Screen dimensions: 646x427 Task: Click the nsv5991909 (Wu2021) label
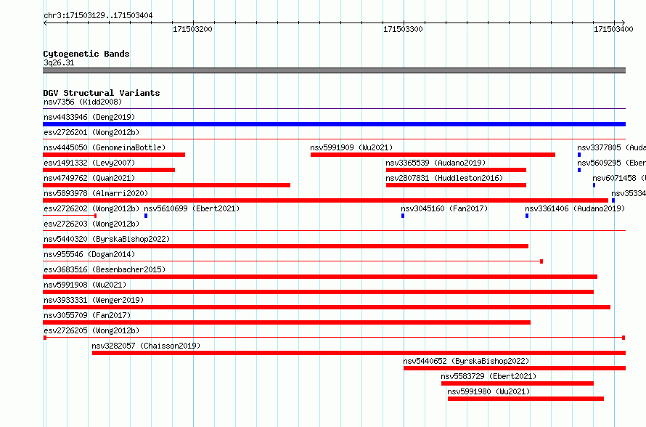pyautogui.click(x=351, y=147)
